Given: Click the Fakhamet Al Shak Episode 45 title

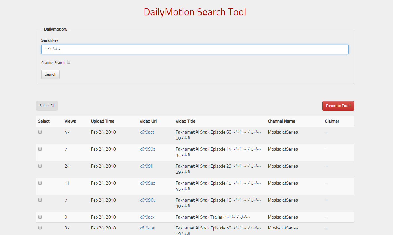Looking at the screenshot, I should tap(218, 186).
